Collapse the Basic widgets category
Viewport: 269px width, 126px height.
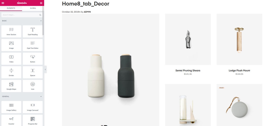point(41,21)
